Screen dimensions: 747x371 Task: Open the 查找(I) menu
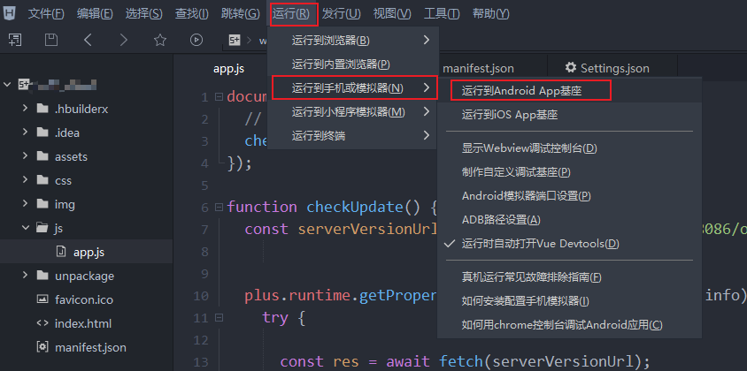[x=192, y=14]
